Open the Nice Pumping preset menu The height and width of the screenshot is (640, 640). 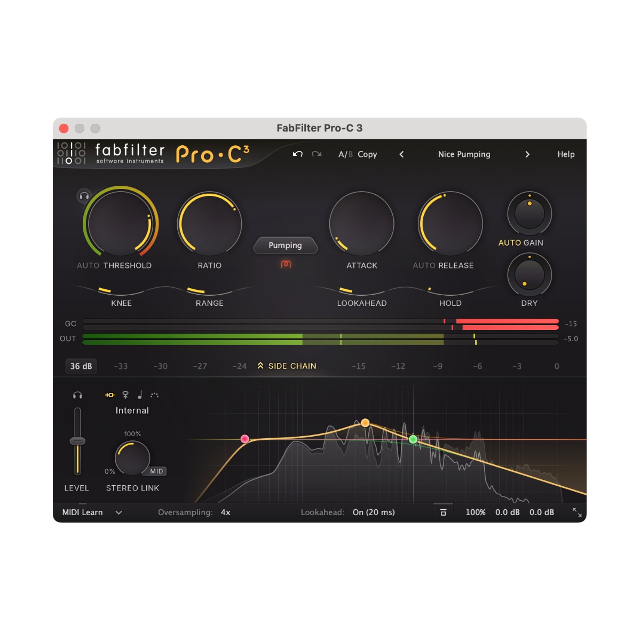[464, 154]
